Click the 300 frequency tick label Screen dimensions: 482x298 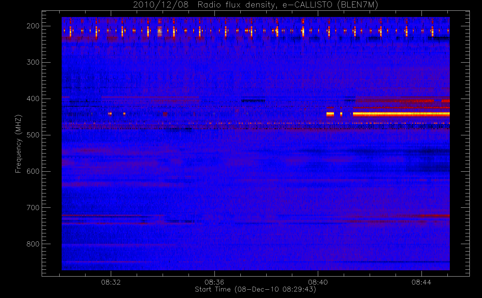point(33,62)
